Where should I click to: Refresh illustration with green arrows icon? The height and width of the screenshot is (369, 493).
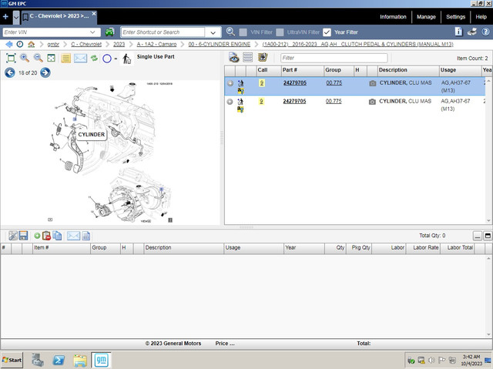pyautogui.click(x=94, y=58)
